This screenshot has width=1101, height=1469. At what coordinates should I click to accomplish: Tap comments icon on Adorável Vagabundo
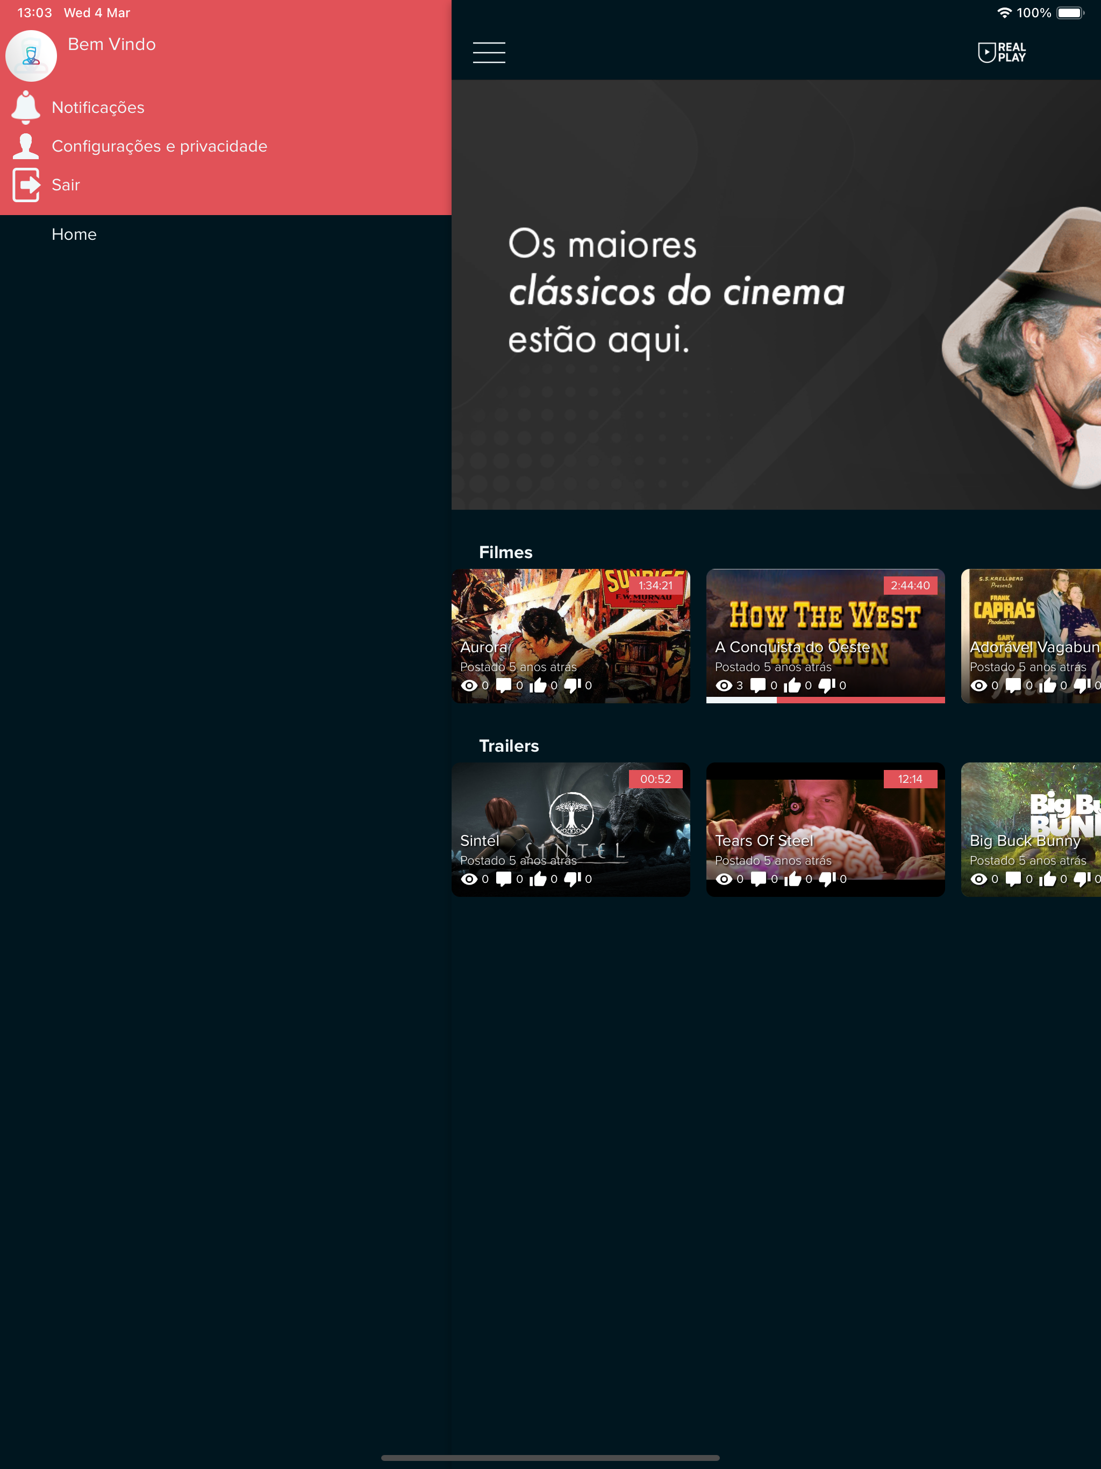[x=1013, y=686]
